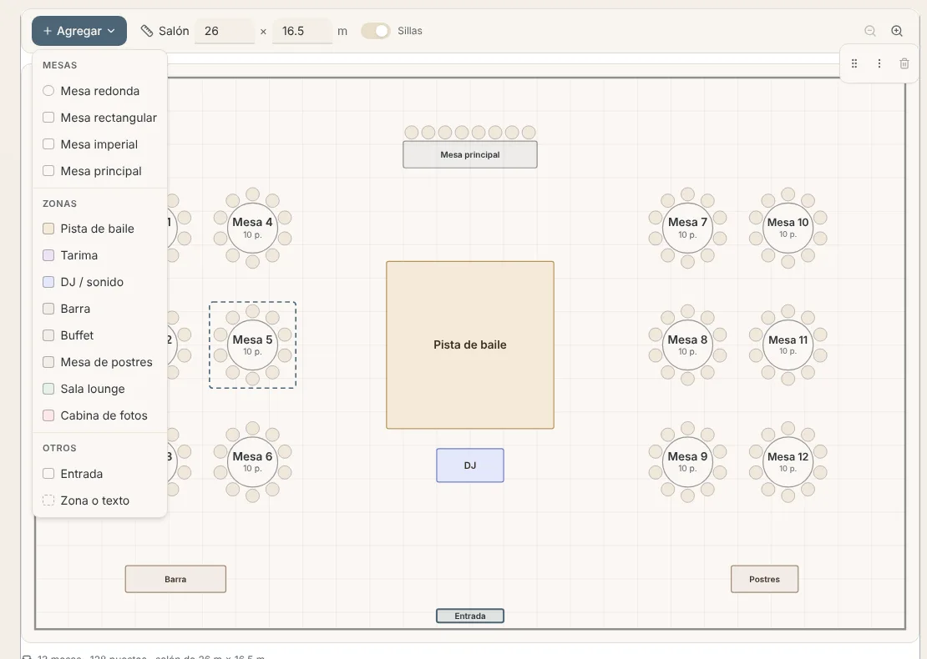Select round table Mesa 12

pyautogui.click(x=788, y=462)
